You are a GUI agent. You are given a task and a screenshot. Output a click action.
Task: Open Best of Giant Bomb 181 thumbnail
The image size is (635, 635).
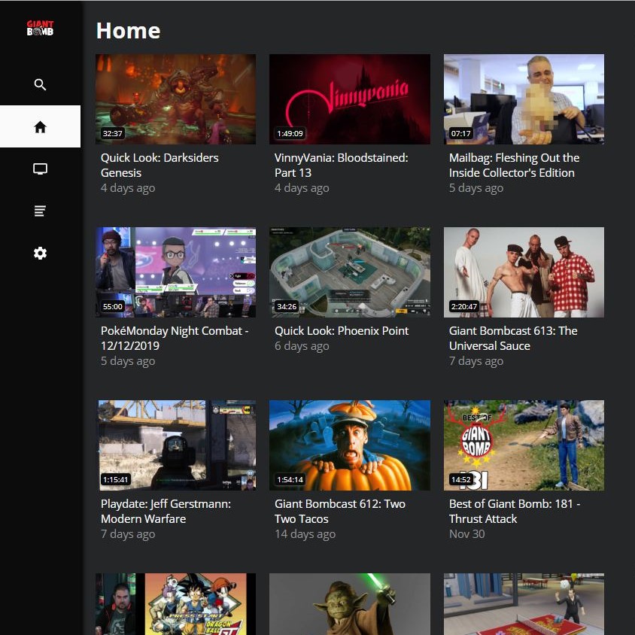[524, 445]
